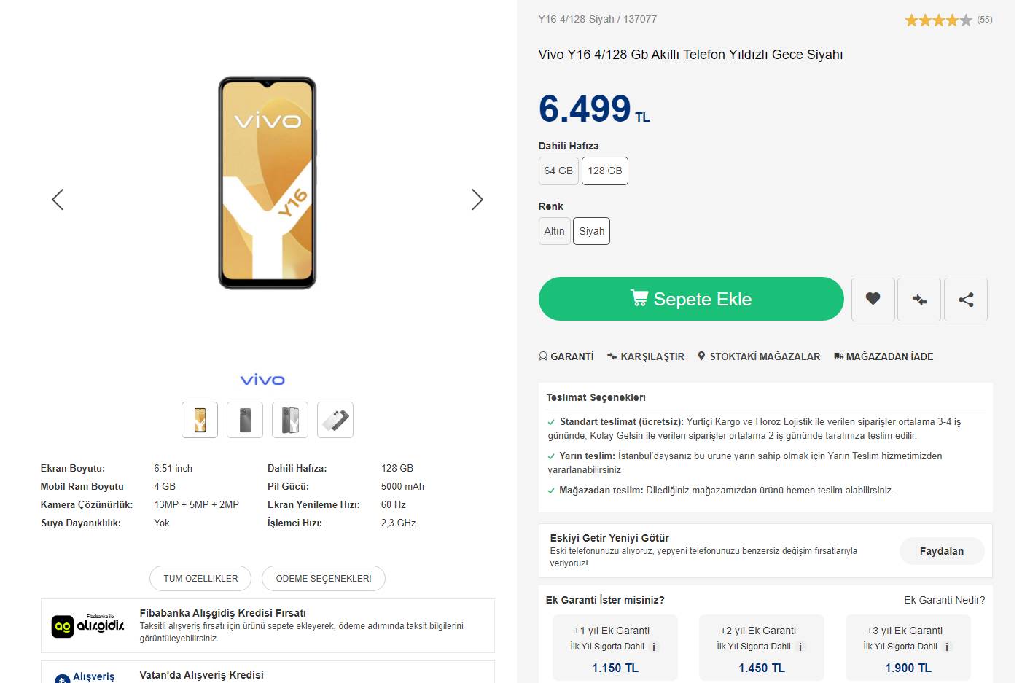The width and height of the screenshot is (1022, 683).
Task: Open info icon for +1 yıl Ek Garanti
Action: 654,647
